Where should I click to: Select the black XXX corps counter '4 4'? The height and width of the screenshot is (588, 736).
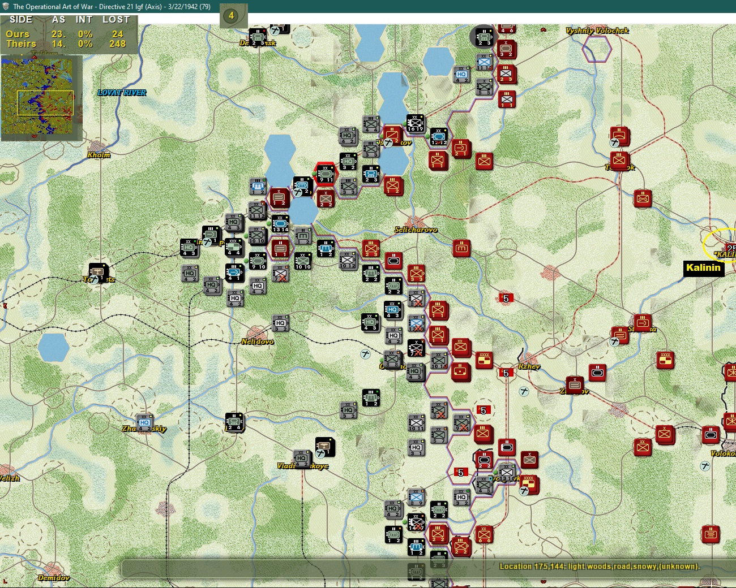point(234,248)
